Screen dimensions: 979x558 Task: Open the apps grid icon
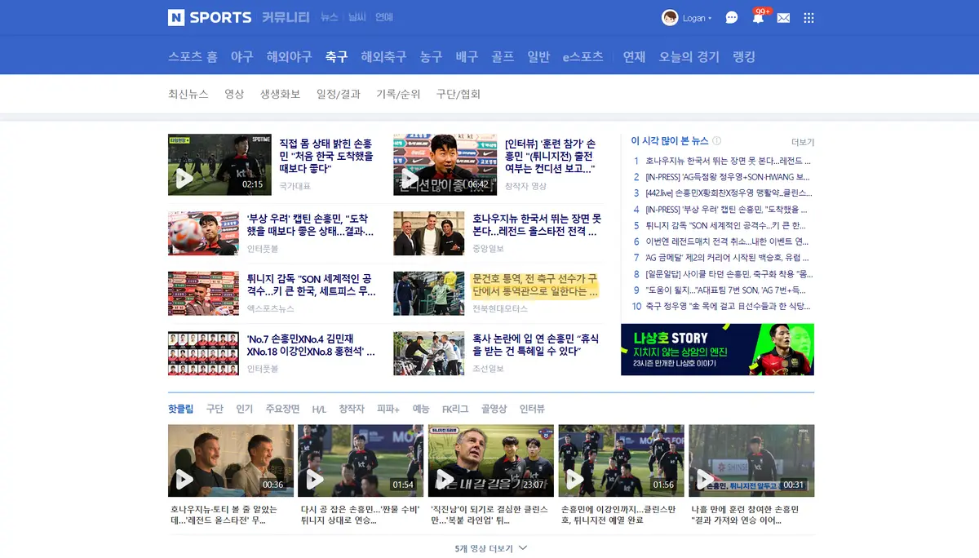click(808, 17)
